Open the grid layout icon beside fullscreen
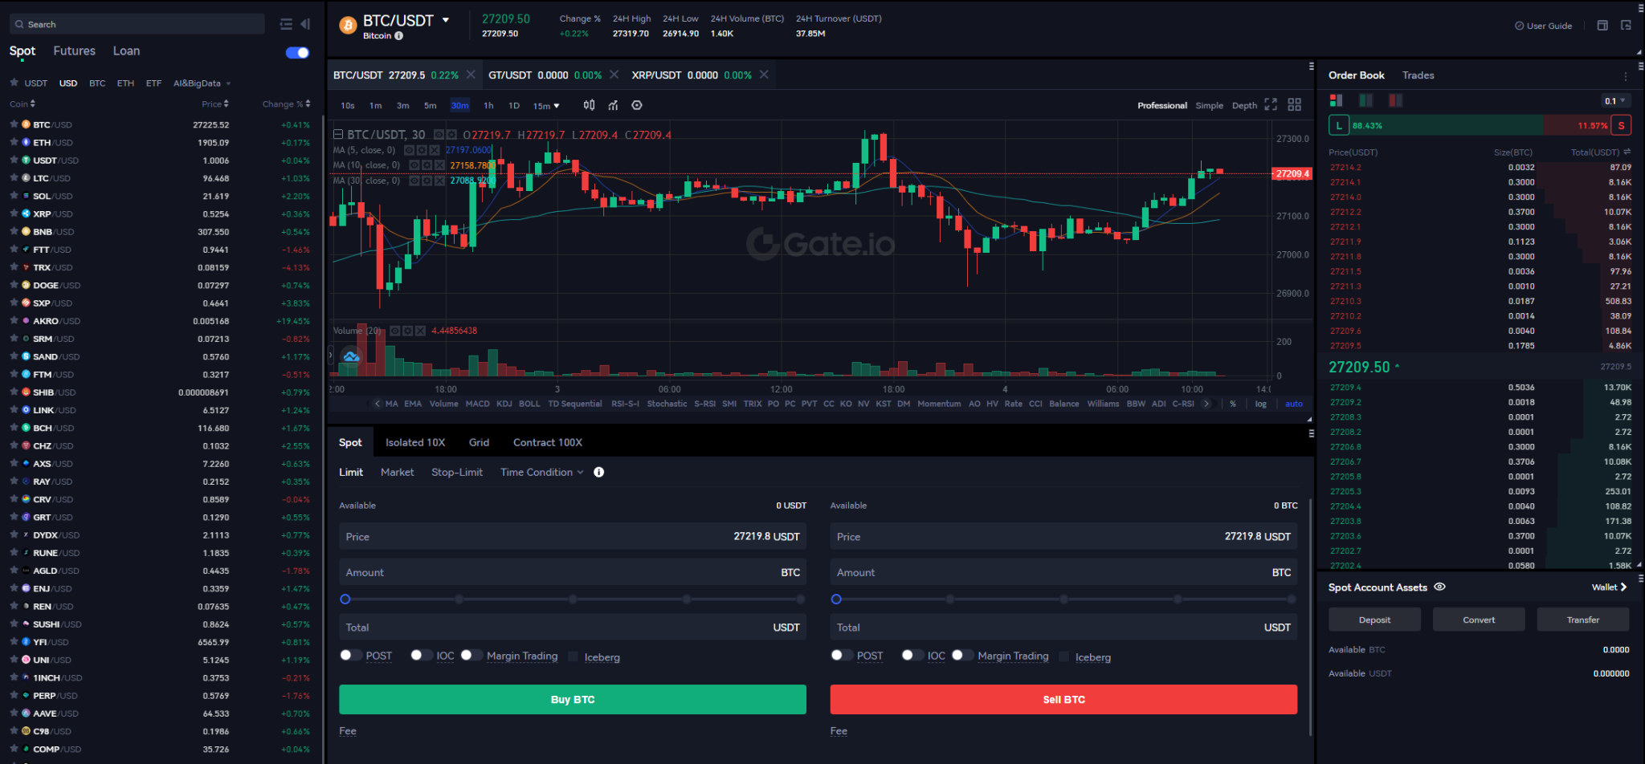 click(x=1294, y=104)
